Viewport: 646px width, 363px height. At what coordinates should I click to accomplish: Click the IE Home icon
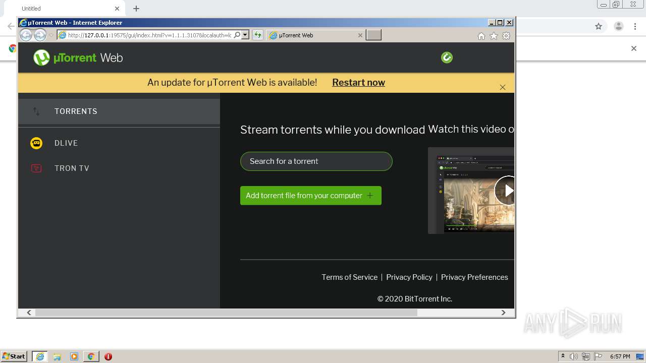481,36
